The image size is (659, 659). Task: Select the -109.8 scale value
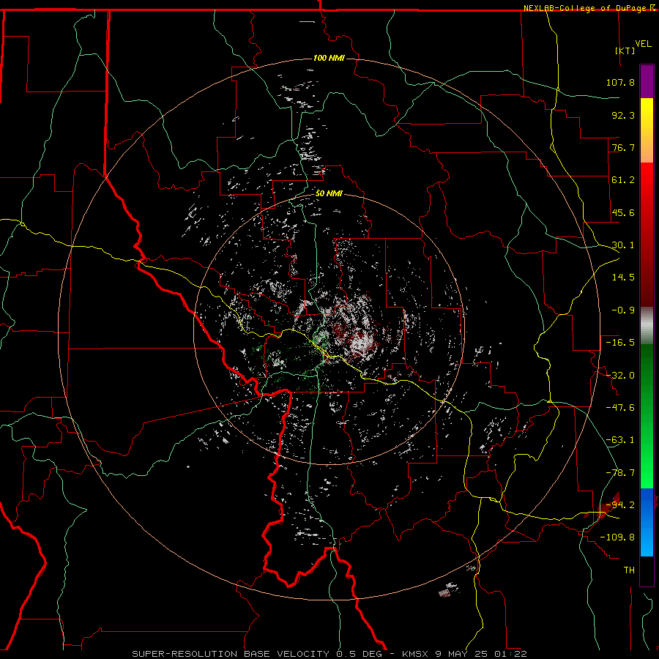pyautogui.click(x=617, y=537)
